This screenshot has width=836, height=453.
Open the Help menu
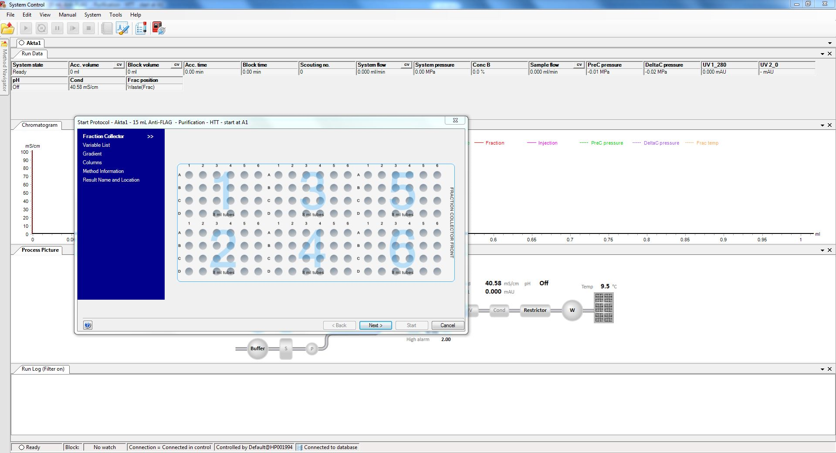click(135, 15)
